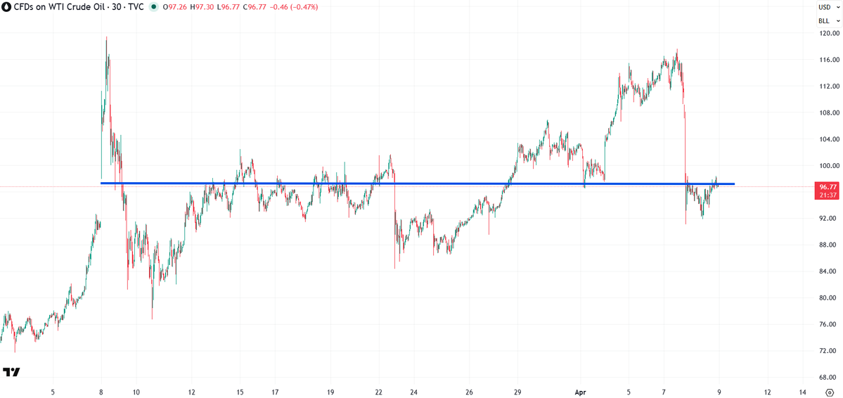The width and height of the screenshot is (843, 398).
Task: Click the 120.00 price axis label
Action: [828, 33]
